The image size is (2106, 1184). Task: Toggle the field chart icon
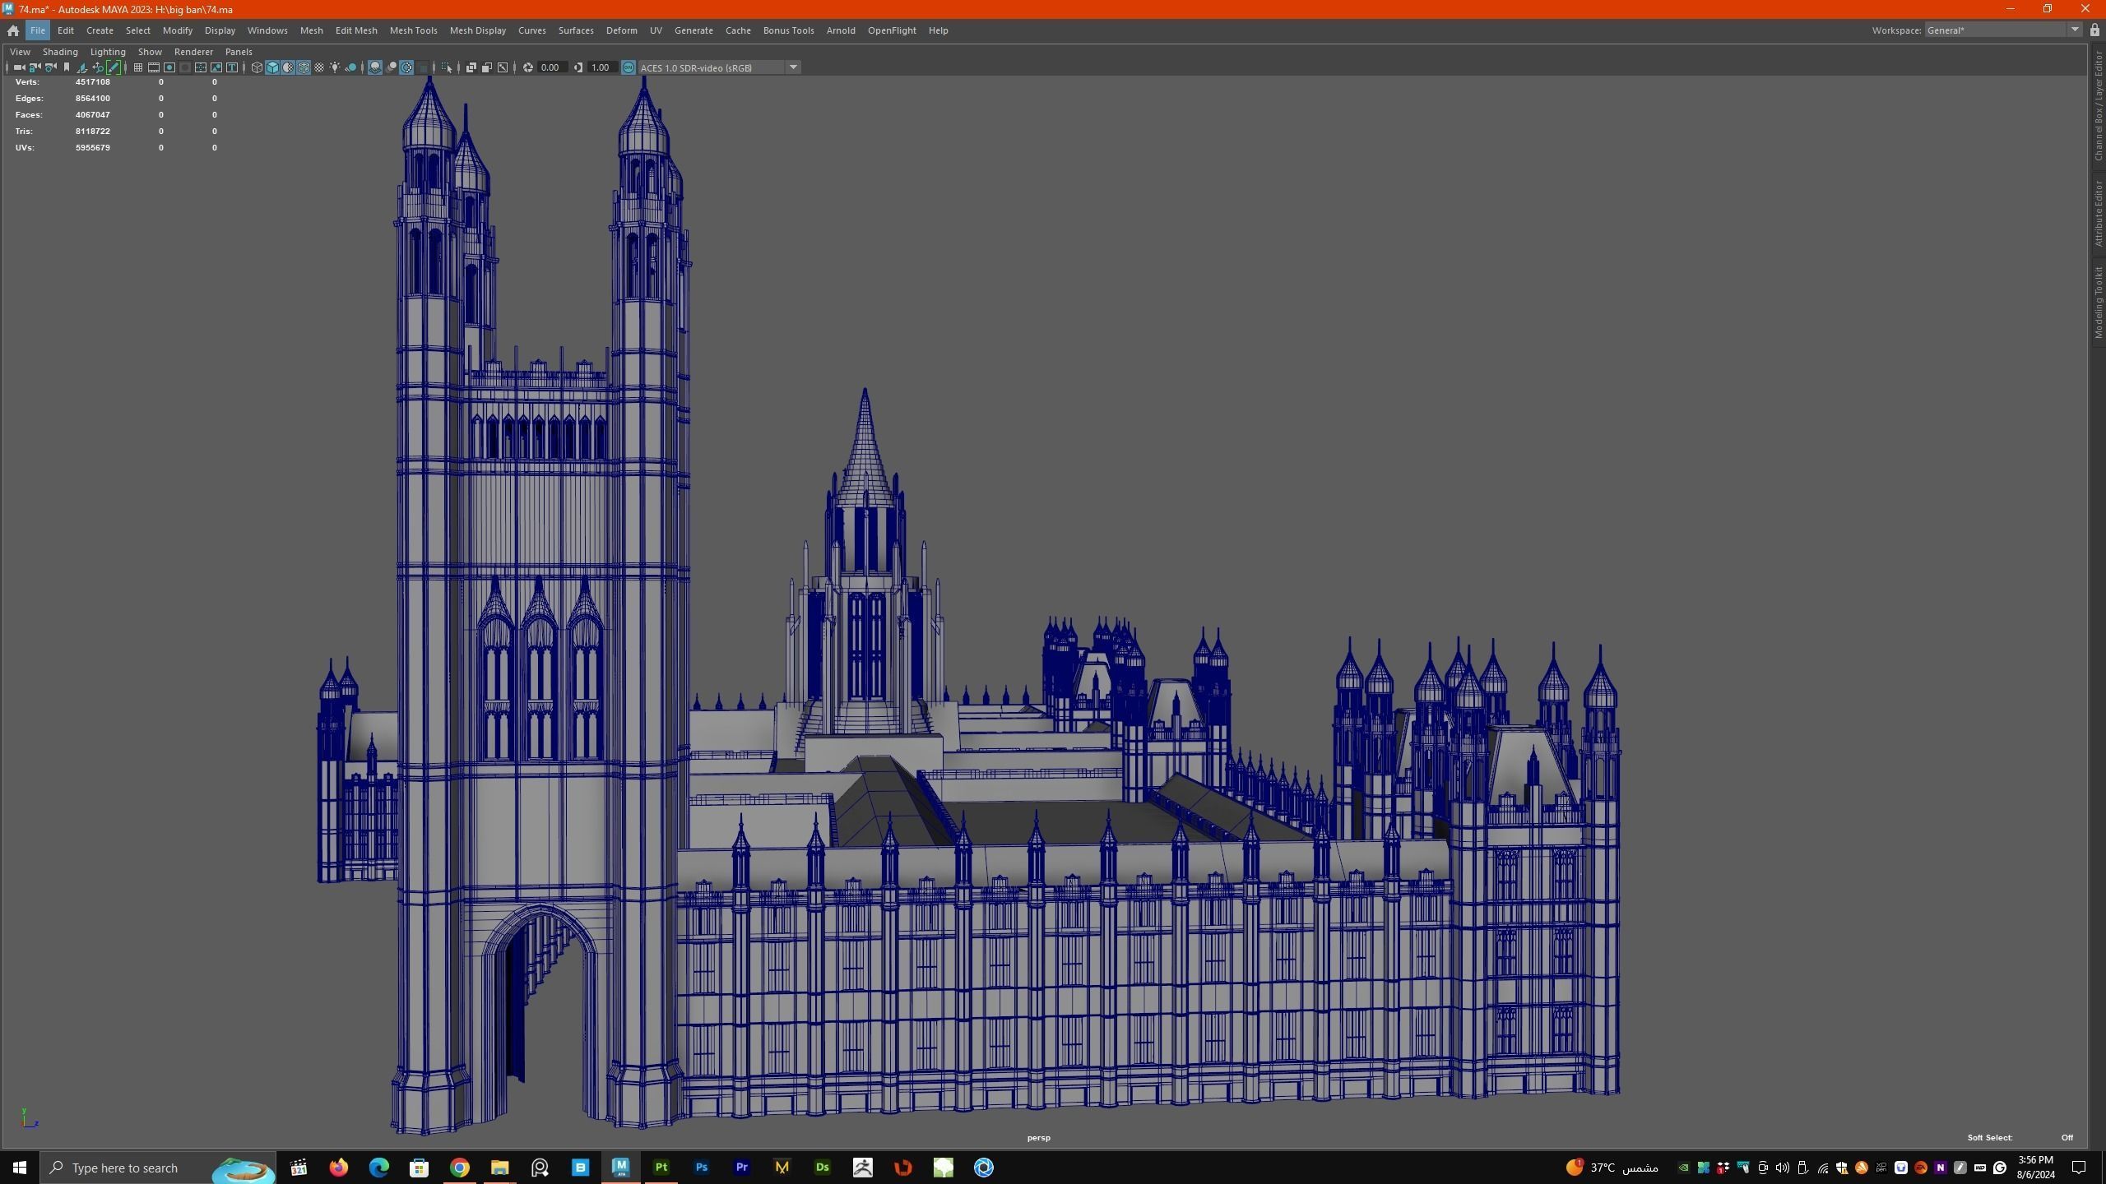coord(201,67)
